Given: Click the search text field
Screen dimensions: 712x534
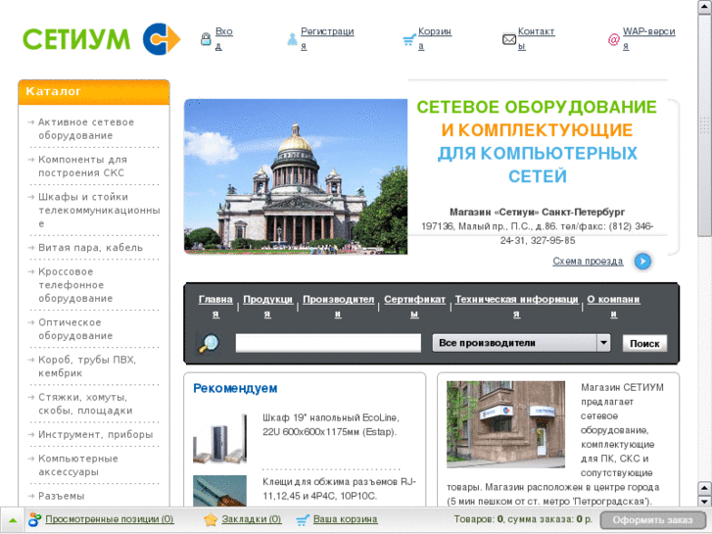Looking at the screenshot, I should point(328,343).
